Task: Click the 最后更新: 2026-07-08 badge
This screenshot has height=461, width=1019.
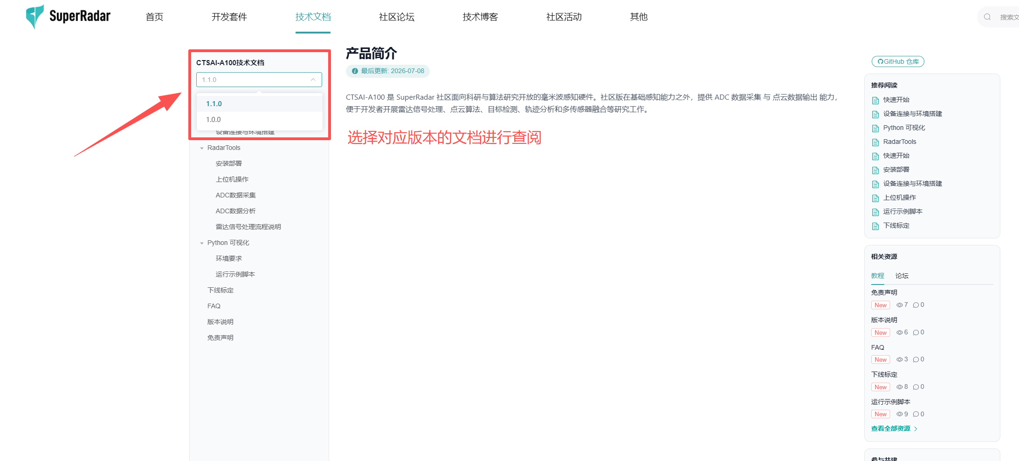Action: (388, 71)
